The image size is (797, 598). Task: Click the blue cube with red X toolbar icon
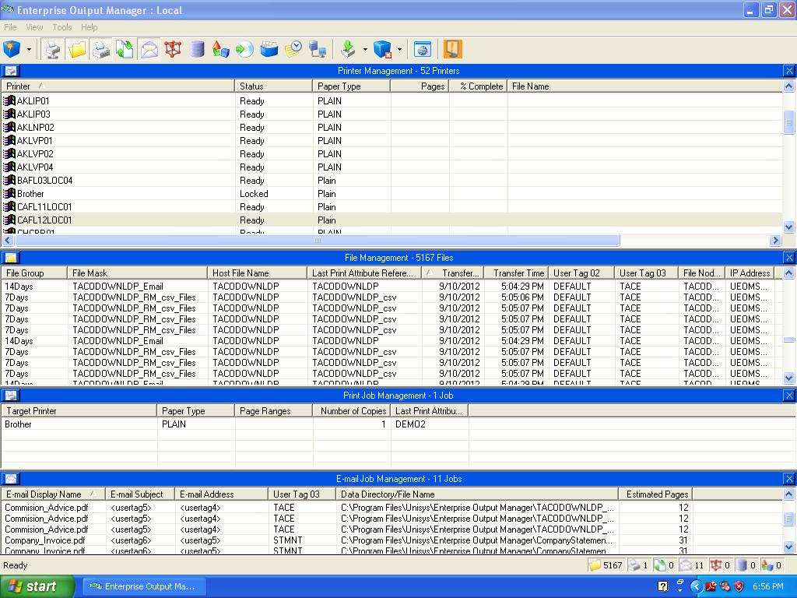click(x=382, y=49)
